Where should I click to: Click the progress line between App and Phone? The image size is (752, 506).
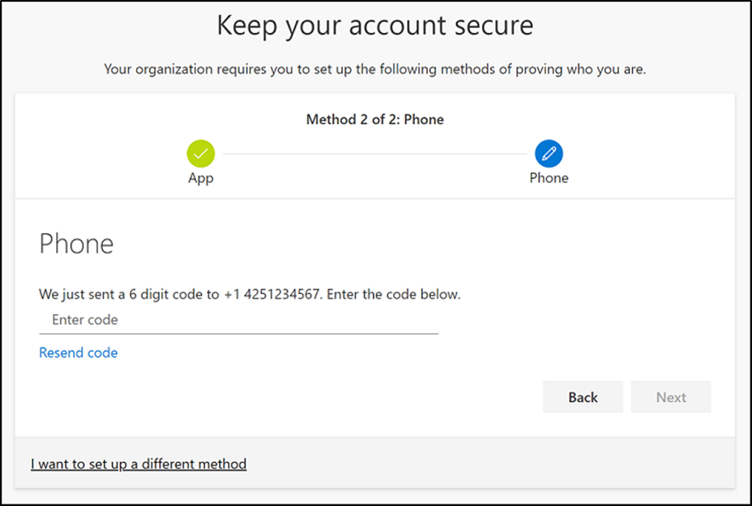click(375, 154)
